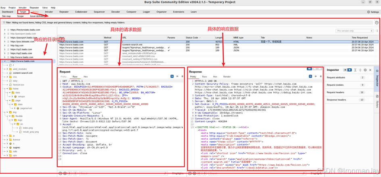381x177 pixels.
Task: Click the funnel filter icon
Action: [x=4, y=23]
